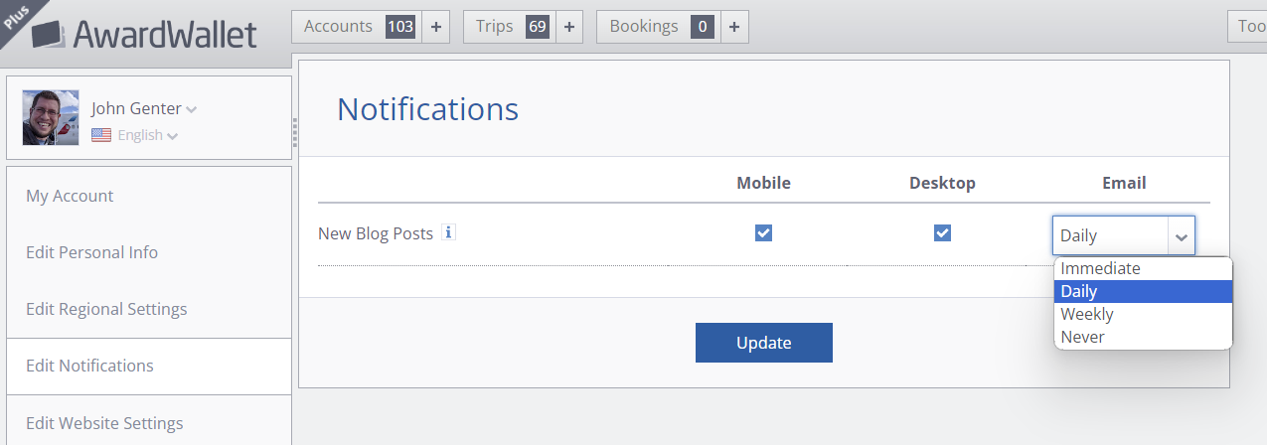Add a new trip with plus icon
Viewport: 1267px width, 445px height.
[568, 27]
